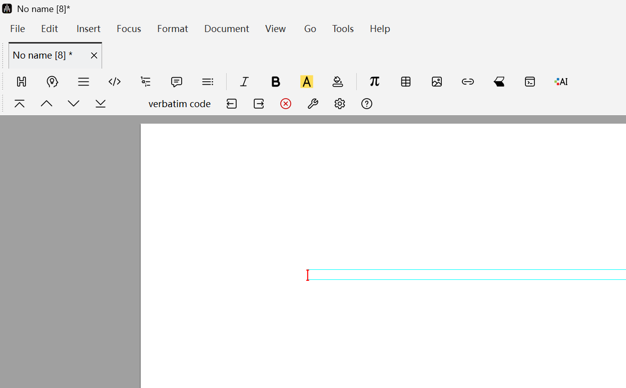Open the wrench tool options
This screenshot has height=388, width=626.
coord(313,104)
